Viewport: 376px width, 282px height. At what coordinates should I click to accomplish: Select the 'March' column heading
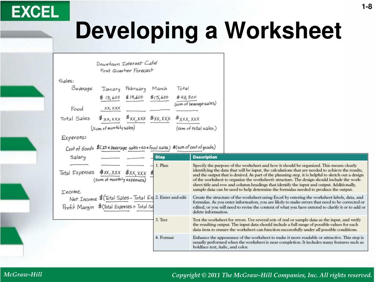point(159,88)
